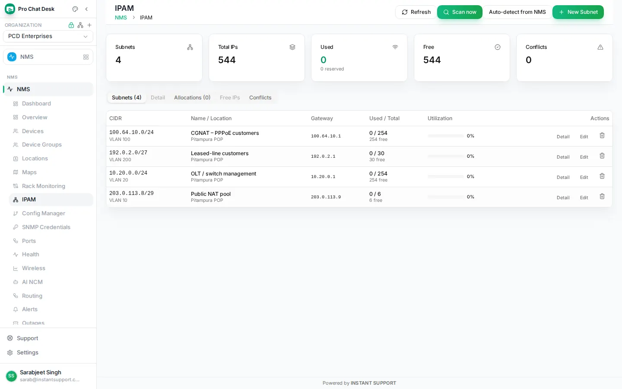Open the Sarabjeet Singh account menu
This screenshot has width=622, height=389.
[48, 376]
